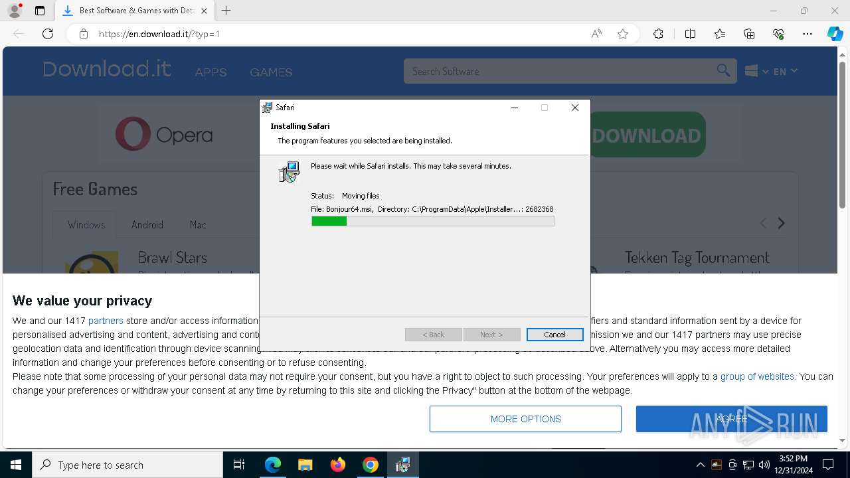
Task: Open Edge Settings and more menu
Action: 807,34
